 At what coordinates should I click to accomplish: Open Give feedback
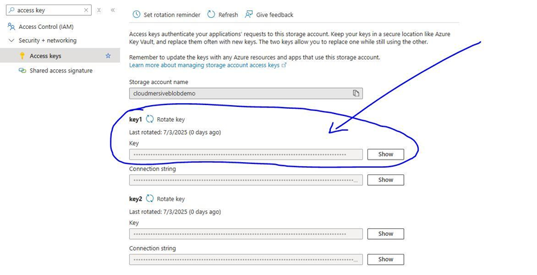275,15
